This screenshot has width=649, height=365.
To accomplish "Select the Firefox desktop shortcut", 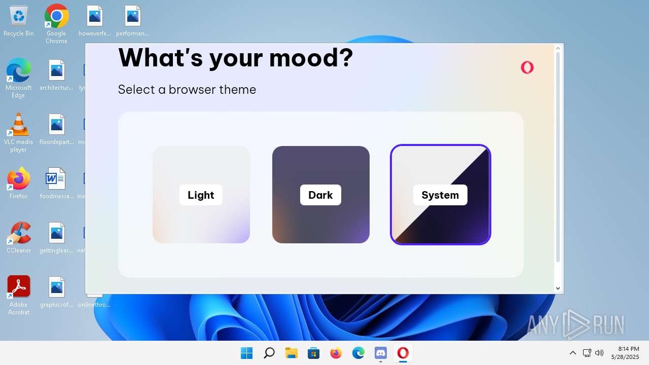I will (x=19, y=183).
